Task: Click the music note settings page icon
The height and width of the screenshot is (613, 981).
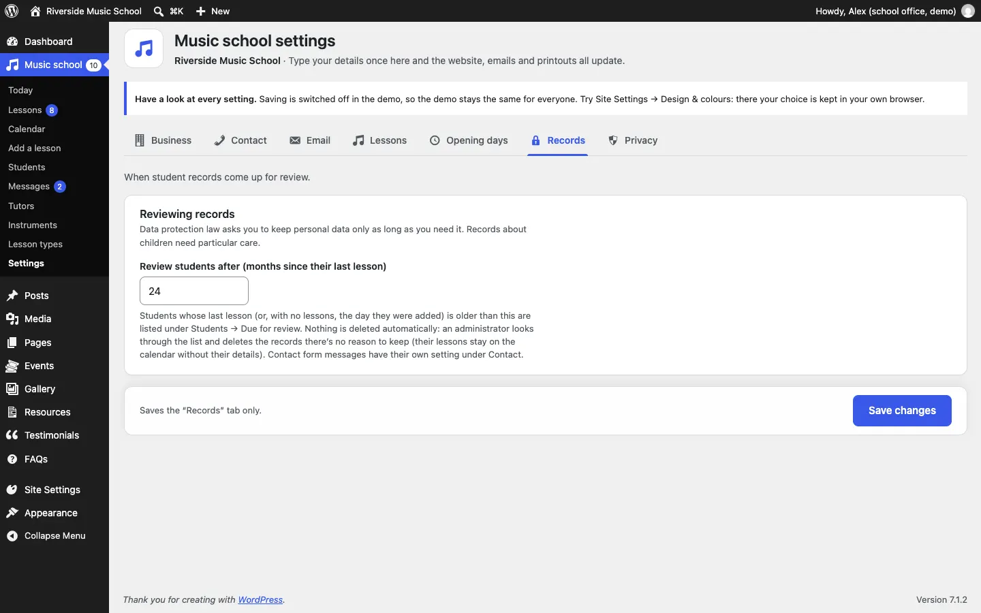Action: 144,48
